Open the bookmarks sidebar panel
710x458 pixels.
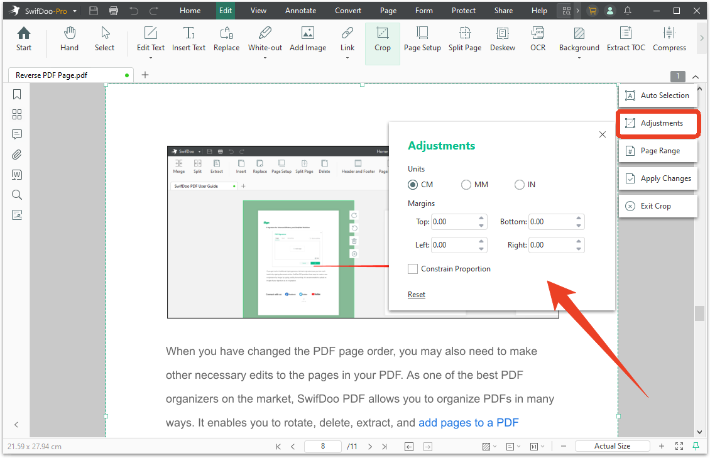(17, 94)
